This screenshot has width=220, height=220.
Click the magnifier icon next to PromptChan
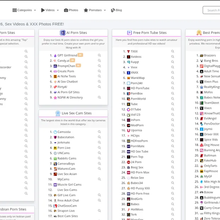[x=99, y=66]
